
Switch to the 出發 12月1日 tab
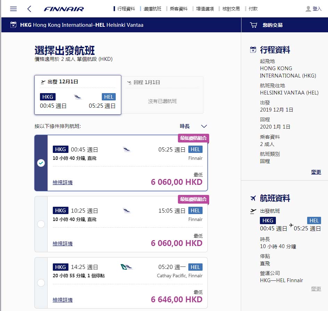(x=78, y=95)
